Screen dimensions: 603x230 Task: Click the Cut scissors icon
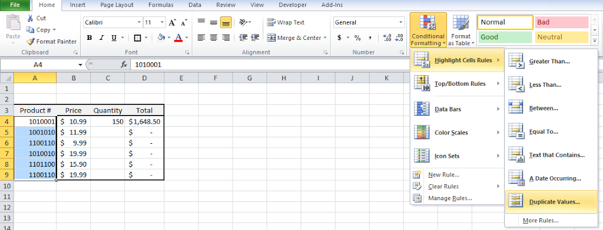pos(30,18)
